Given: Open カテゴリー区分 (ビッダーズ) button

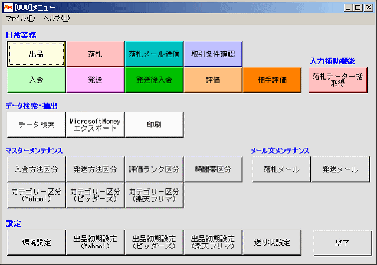Looking at the screenshot, I should [x=95, y=195].
